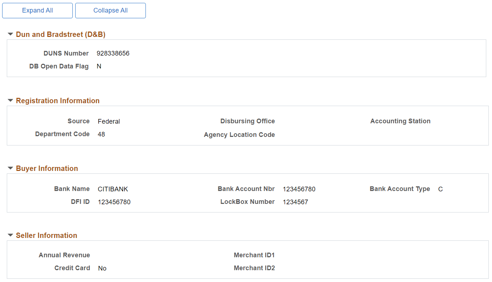Image resolution: width=492 pixels, height=282 pixels.
Task: Click the Department Code value 48
Action: (101, 134)
